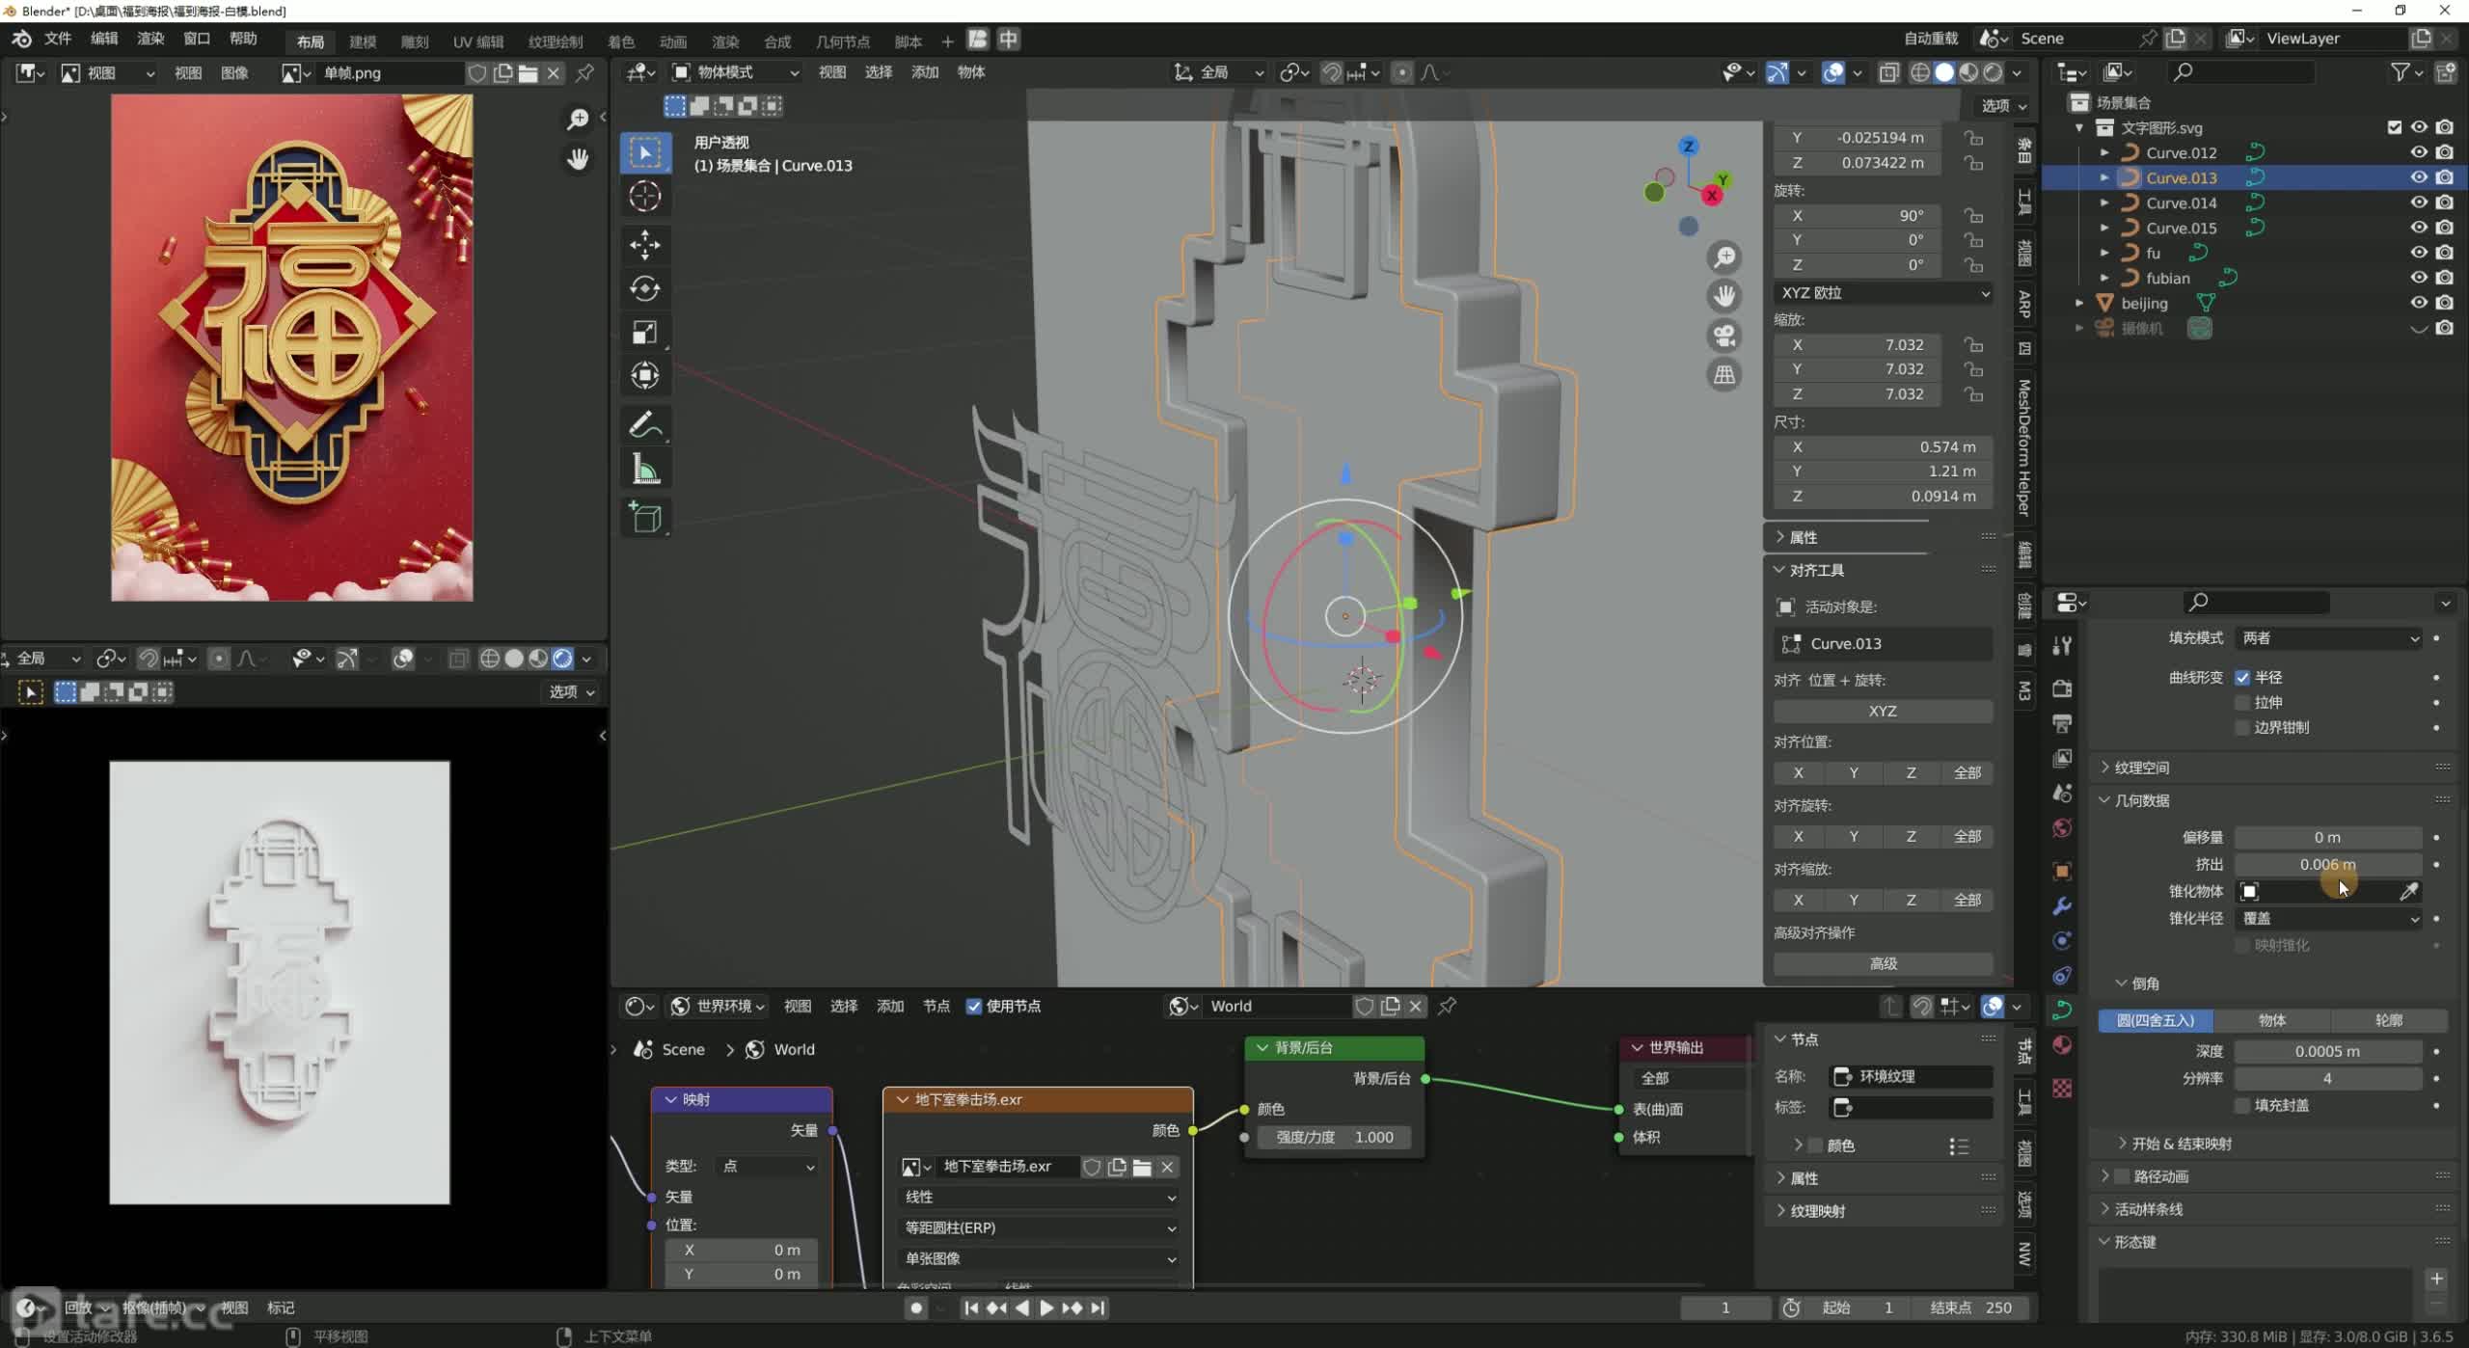The height and width of the screenshot is (1348, 2469).
Task: Click the viewport pan hand gizmo
Action: (x=1724, y=295)
